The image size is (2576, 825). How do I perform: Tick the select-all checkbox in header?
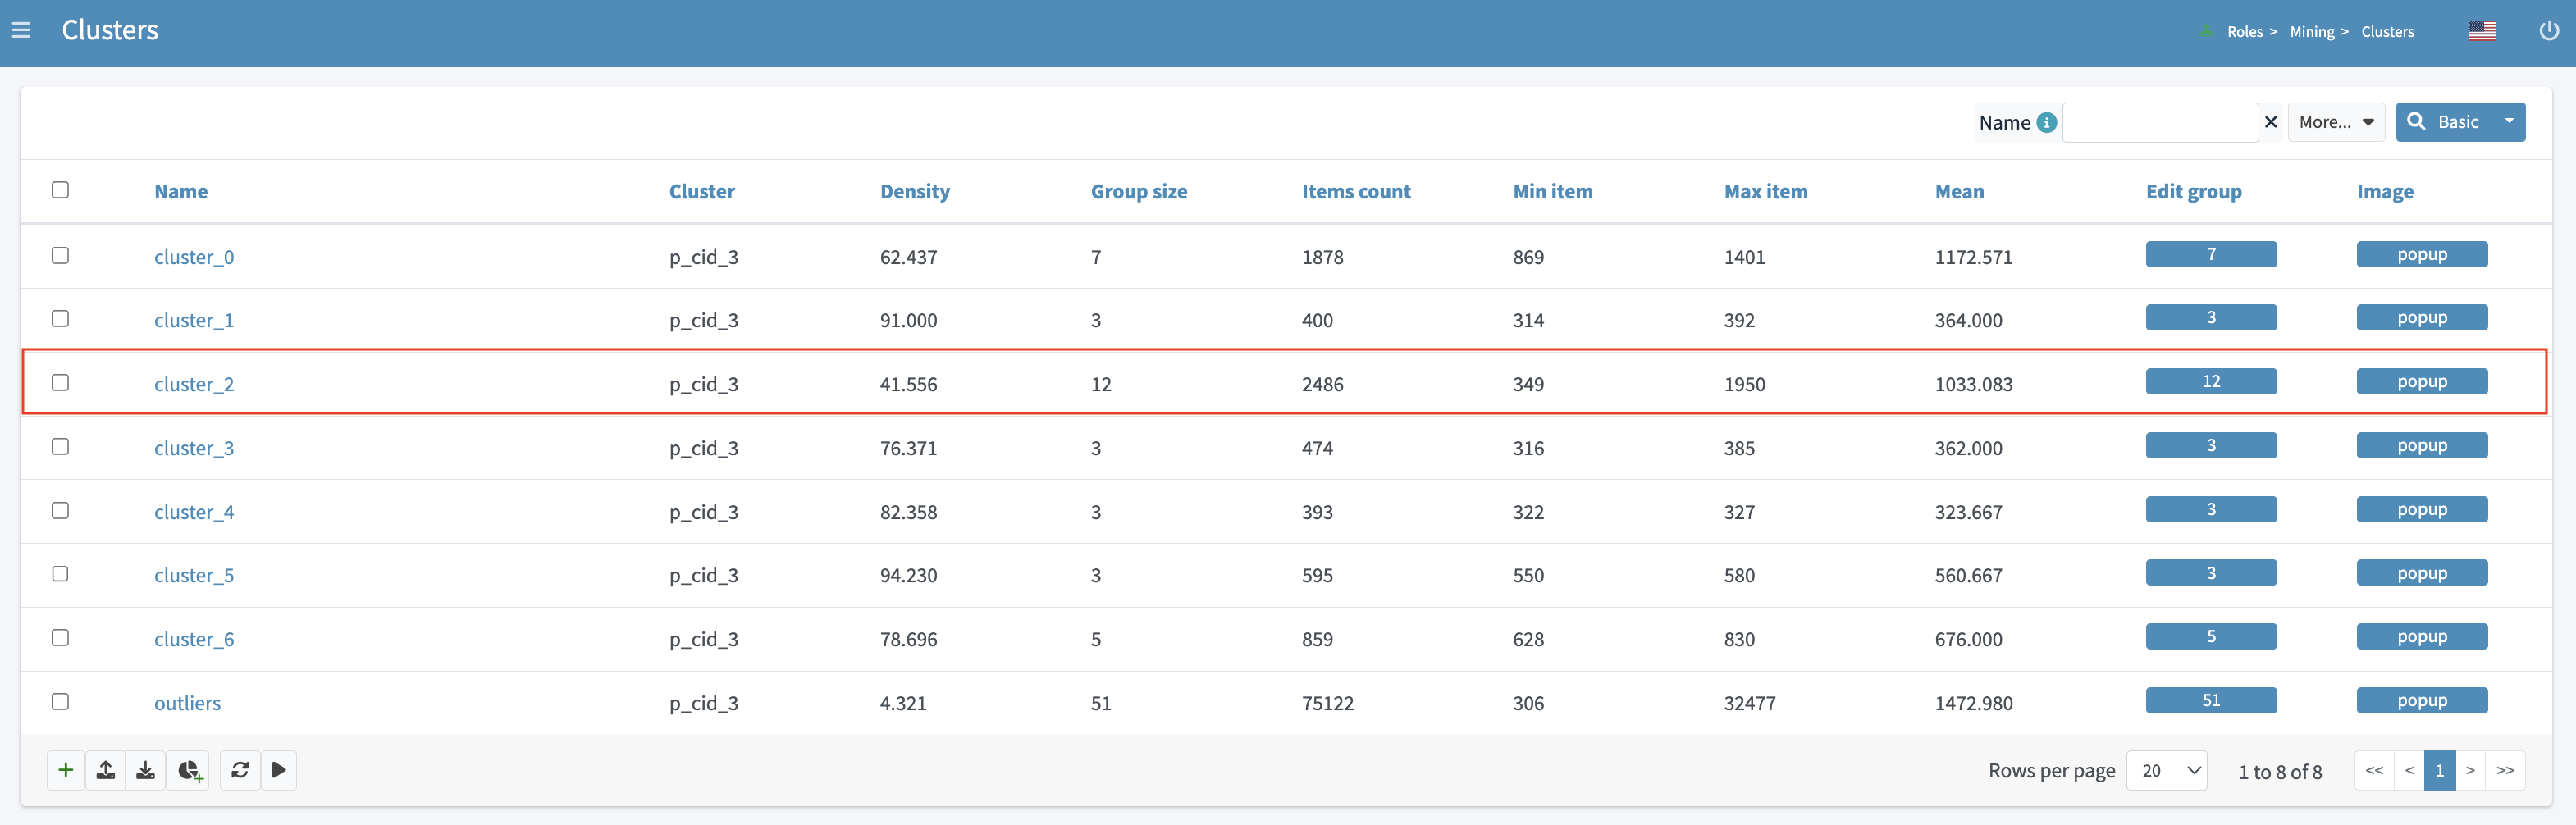[x=60, y=190]
